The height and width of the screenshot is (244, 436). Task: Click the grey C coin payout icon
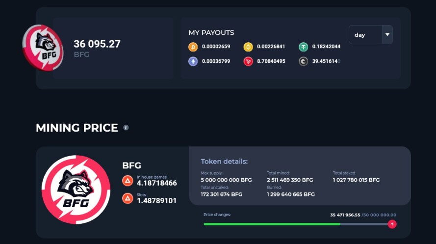point(304,61)
